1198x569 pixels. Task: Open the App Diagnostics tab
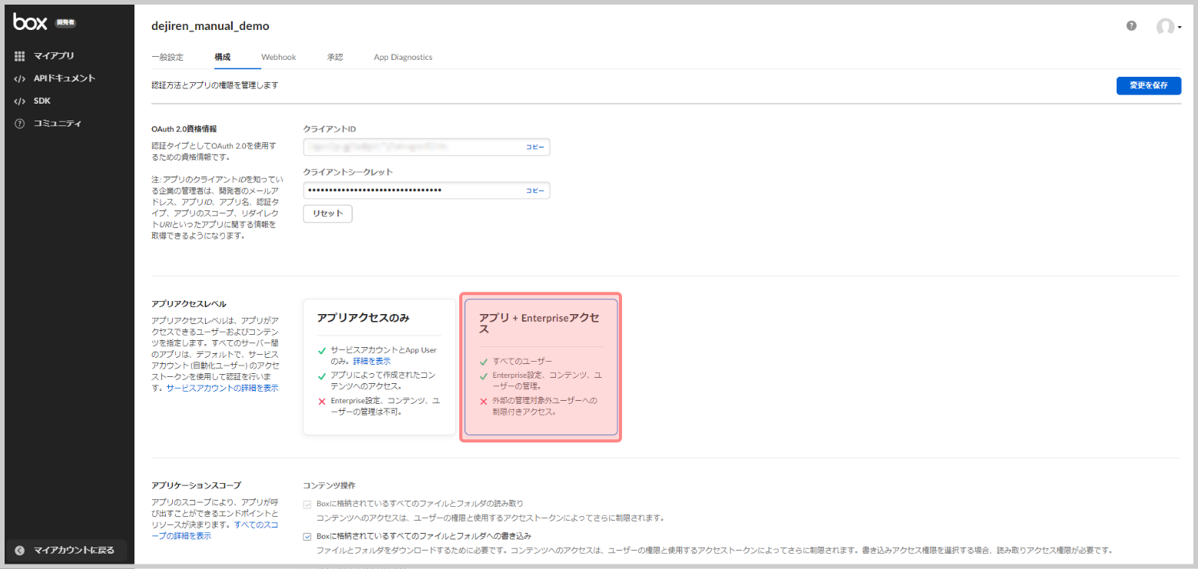coord(403,57)
